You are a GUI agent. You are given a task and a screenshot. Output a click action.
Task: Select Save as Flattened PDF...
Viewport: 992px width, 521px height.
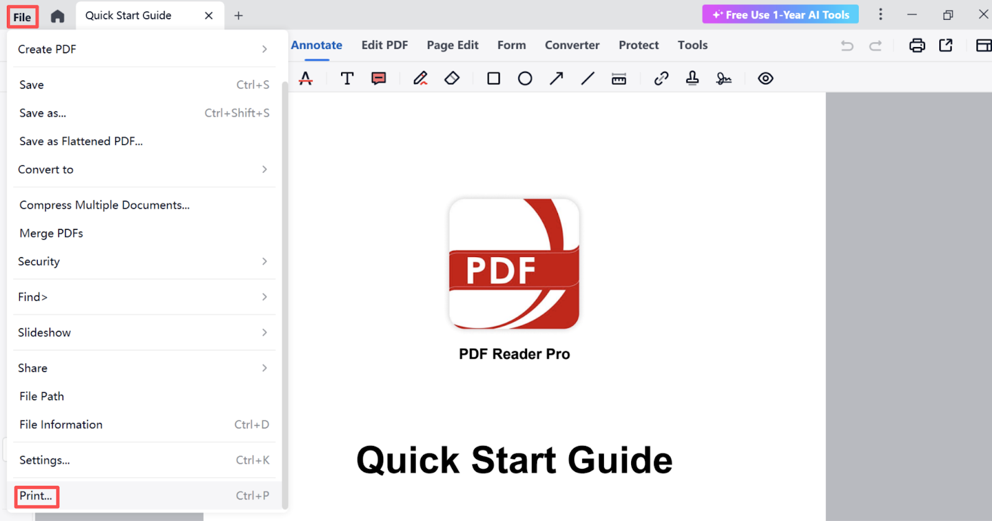point(81,141)
